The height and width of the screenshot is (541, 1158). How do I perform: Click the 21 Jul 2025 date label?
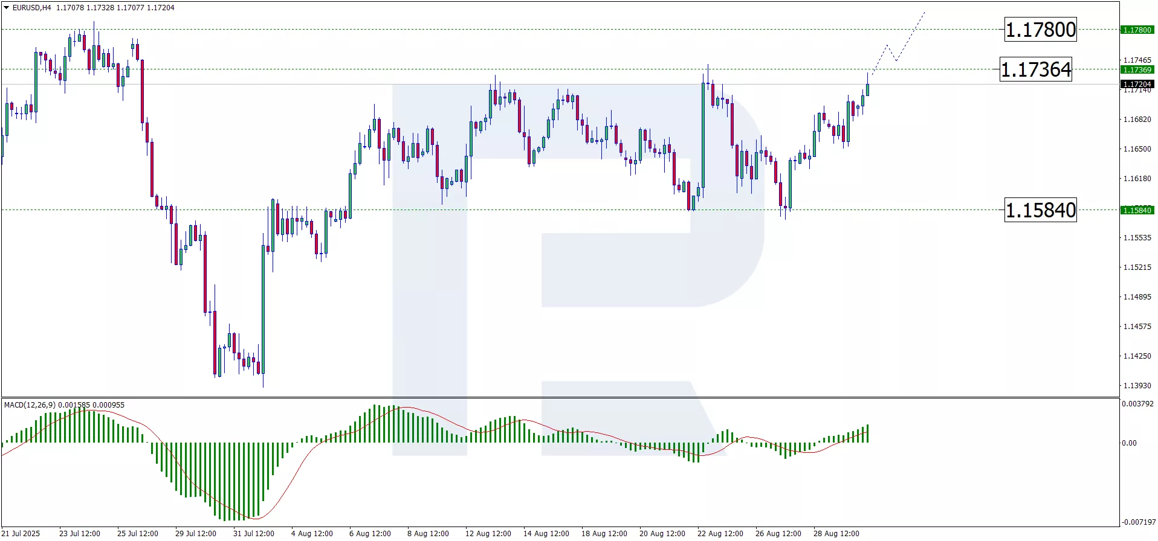22,534
